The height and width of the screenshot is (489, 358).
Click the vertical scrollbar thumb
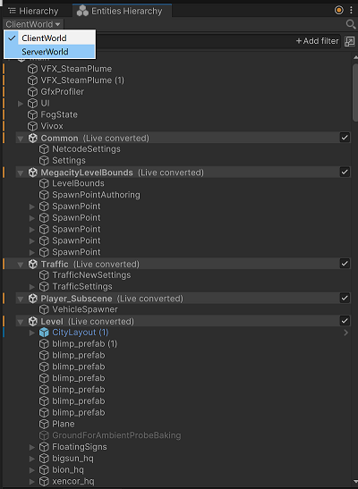[355, 93]
